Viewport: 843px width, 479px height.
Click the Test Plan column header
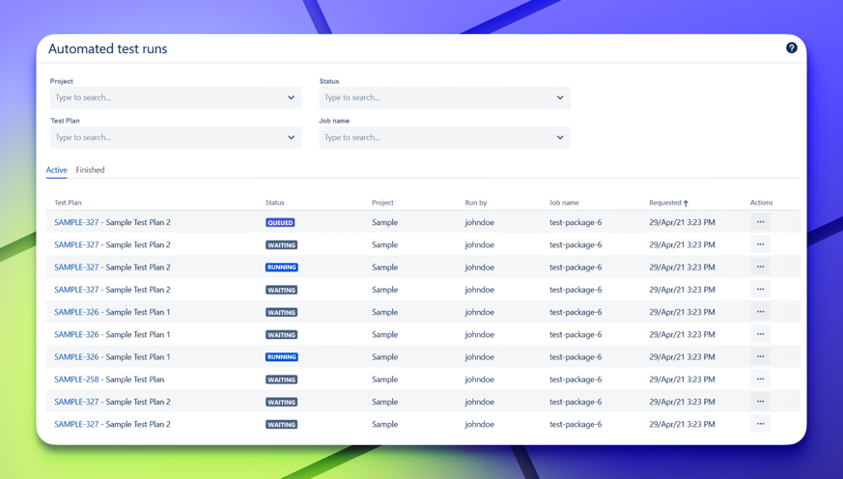(68, 203)
